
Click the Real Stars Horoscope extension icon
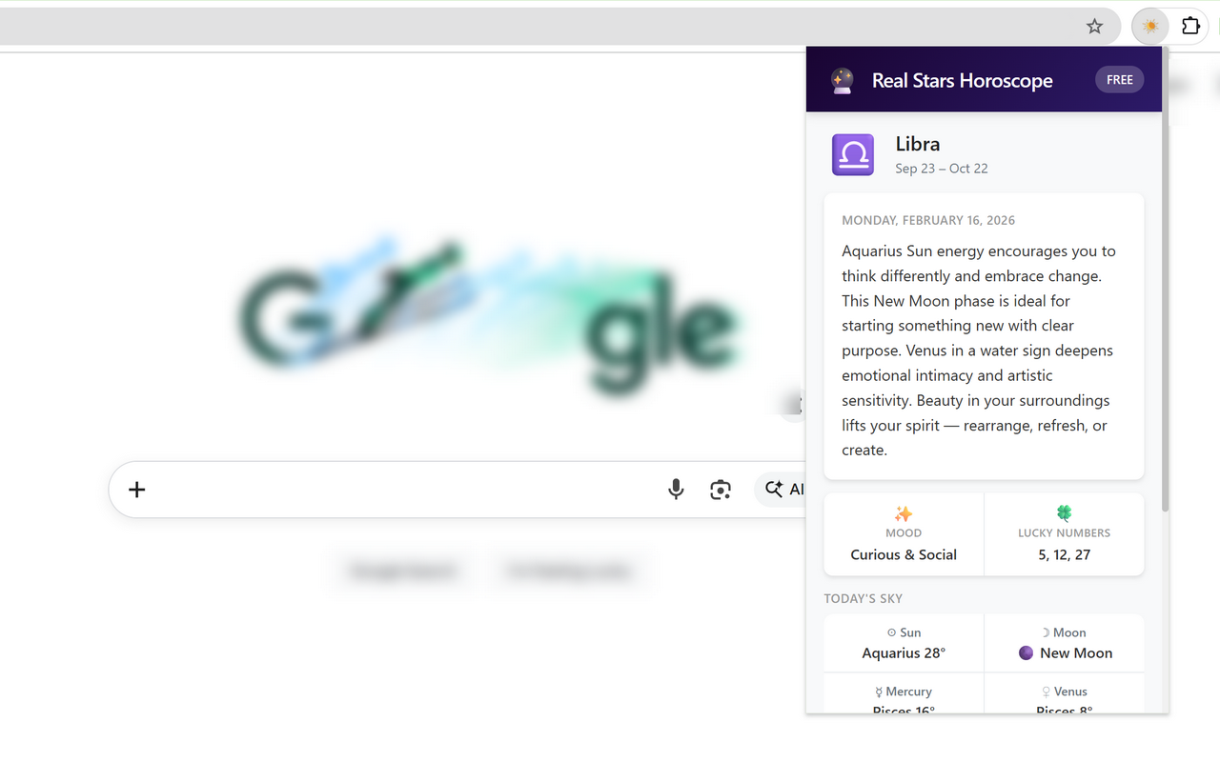coord(1150,27)
